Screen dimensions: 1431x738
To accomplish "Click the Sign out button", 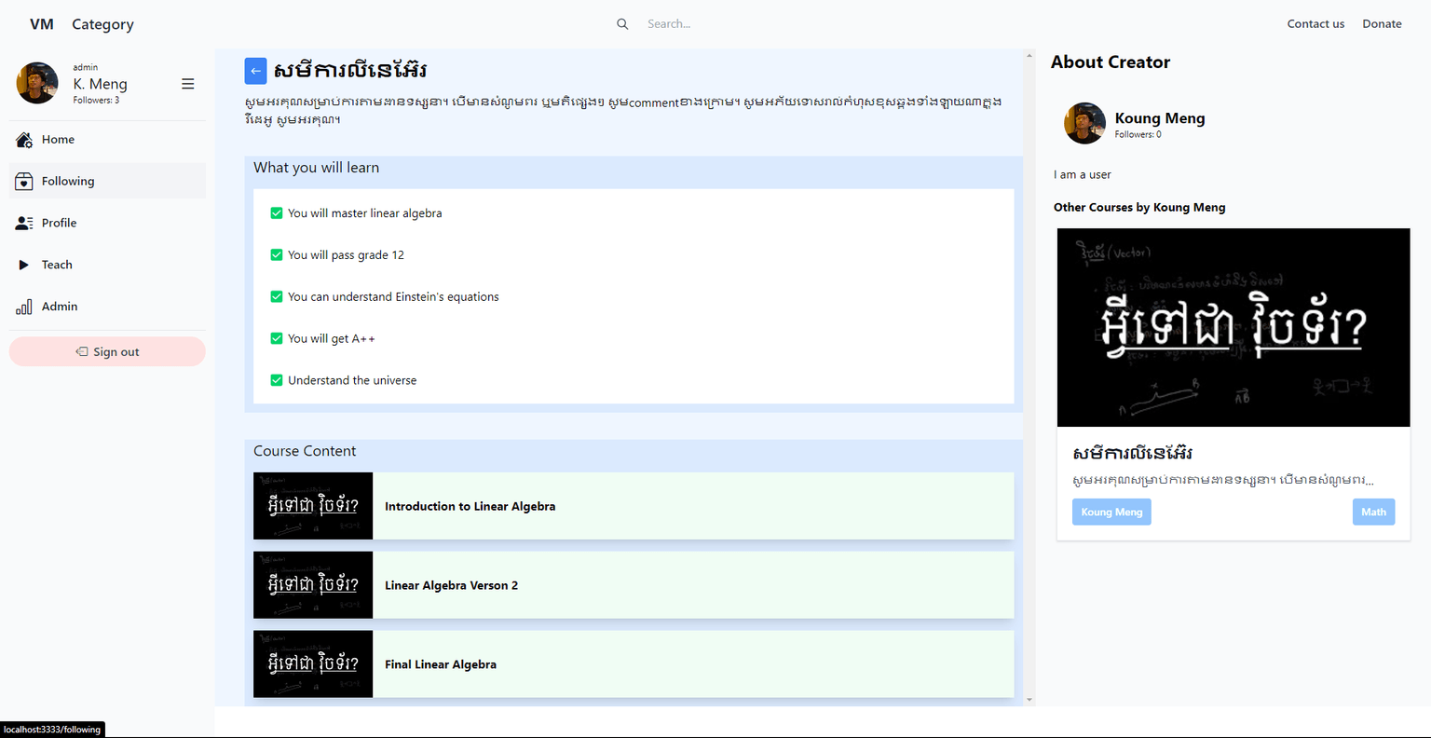I will [x=107, y=352].
